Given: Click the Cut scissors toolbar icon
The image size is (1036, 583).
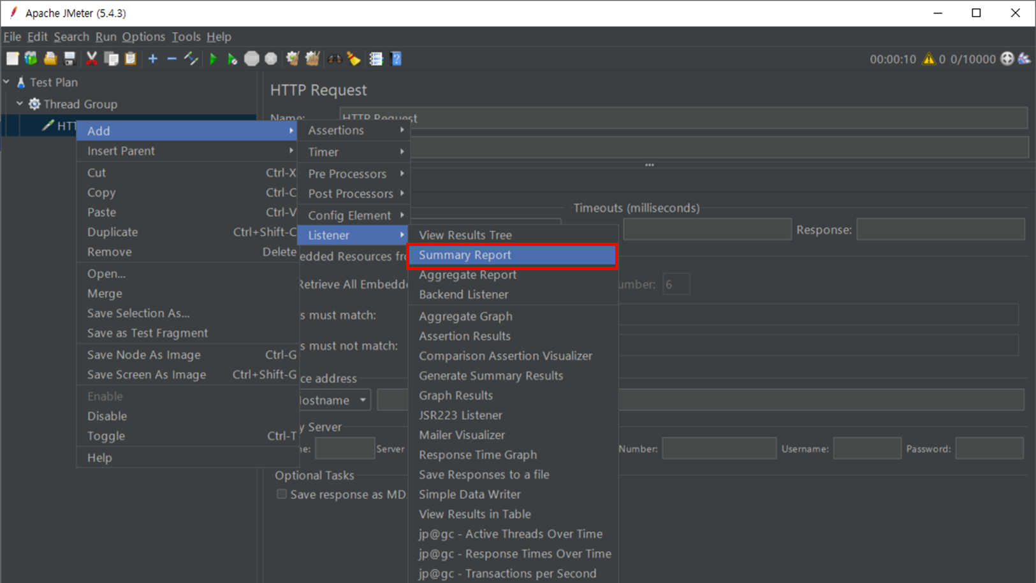Looking at the screenshot, I should [92, 59].
